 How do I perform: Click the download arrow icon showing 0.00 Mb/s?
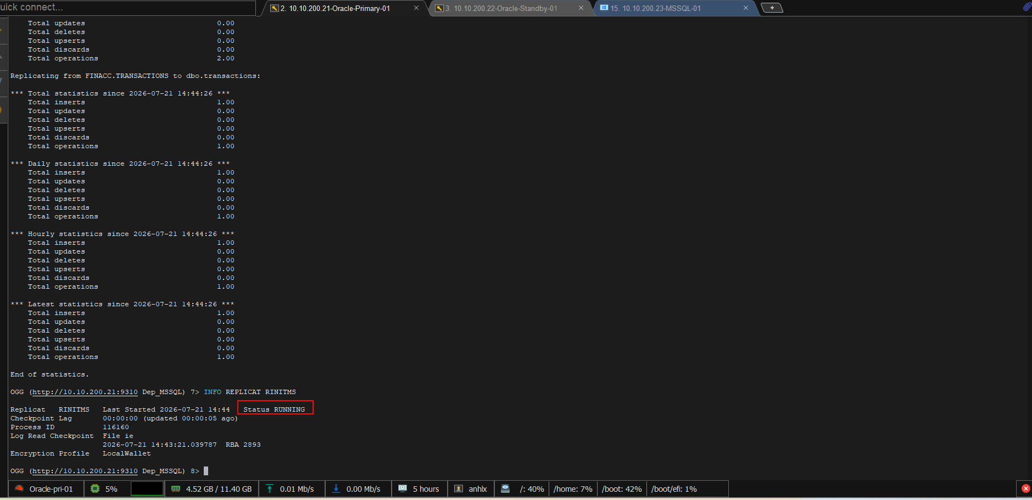pyautogui.click(x=336, y=488)
